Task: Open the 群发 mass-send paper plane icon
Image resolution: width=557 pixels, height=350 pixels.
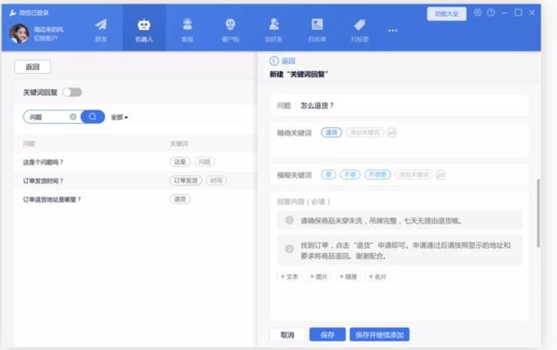Action: click(x=102, y=25)
